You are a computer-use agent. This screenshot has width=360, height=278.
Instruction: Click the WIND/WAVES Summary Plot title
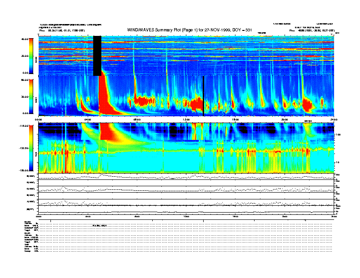pos(190,30)
